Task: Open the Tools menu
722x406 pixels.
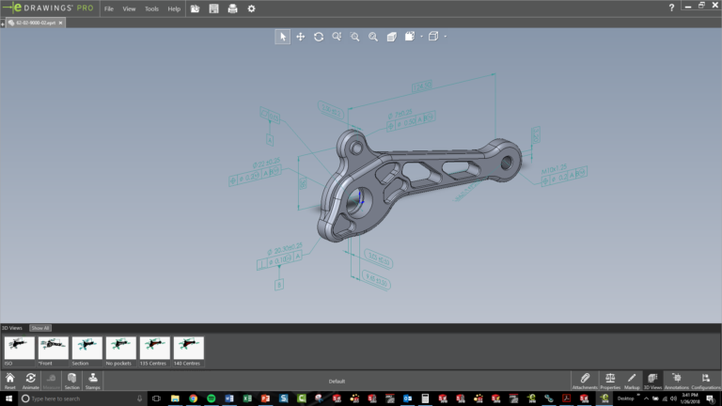Action: [151, 8]
